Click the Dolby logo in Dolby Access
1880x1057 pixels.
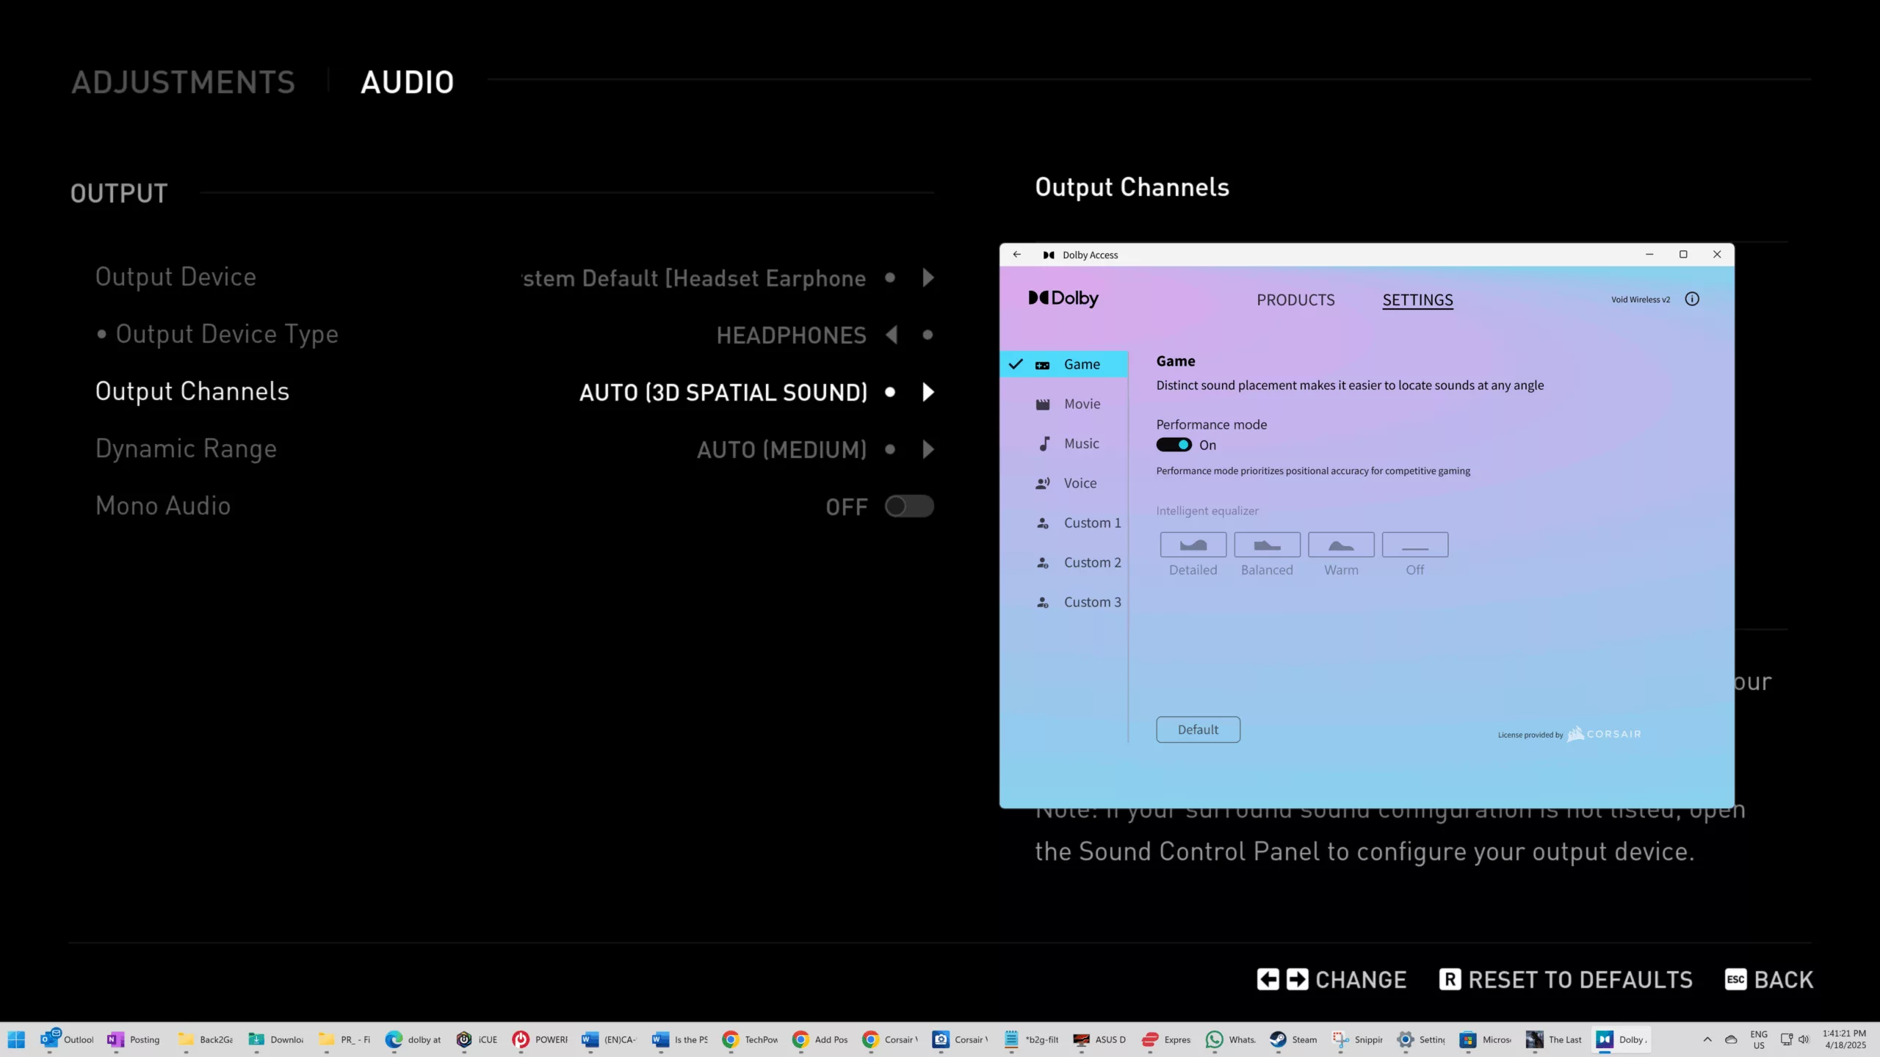click(1063, 298)
